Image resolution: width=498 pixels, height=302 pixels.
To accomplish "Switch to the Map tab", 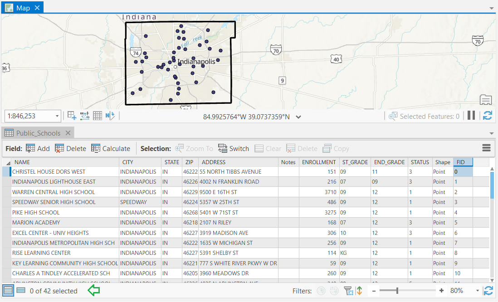I will point(23,8).
